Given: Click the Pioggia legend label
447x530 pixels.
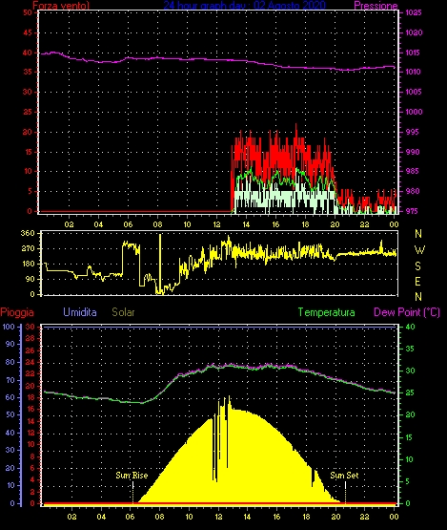Looking at the screenshot, I should click(17, 312).
